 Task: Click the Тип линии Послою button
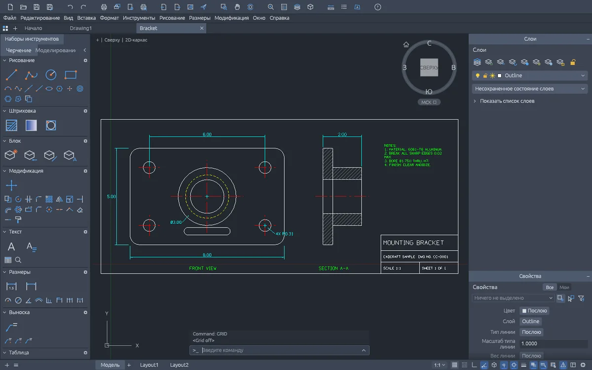[x=532, y=332]
